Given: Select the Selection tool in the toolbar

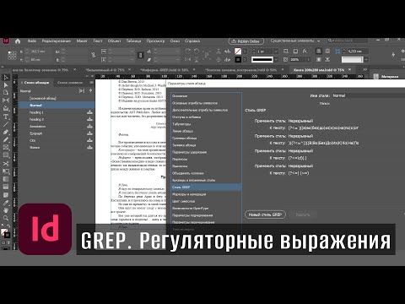Looking at the screenshot, I should [x=6, y=78].
